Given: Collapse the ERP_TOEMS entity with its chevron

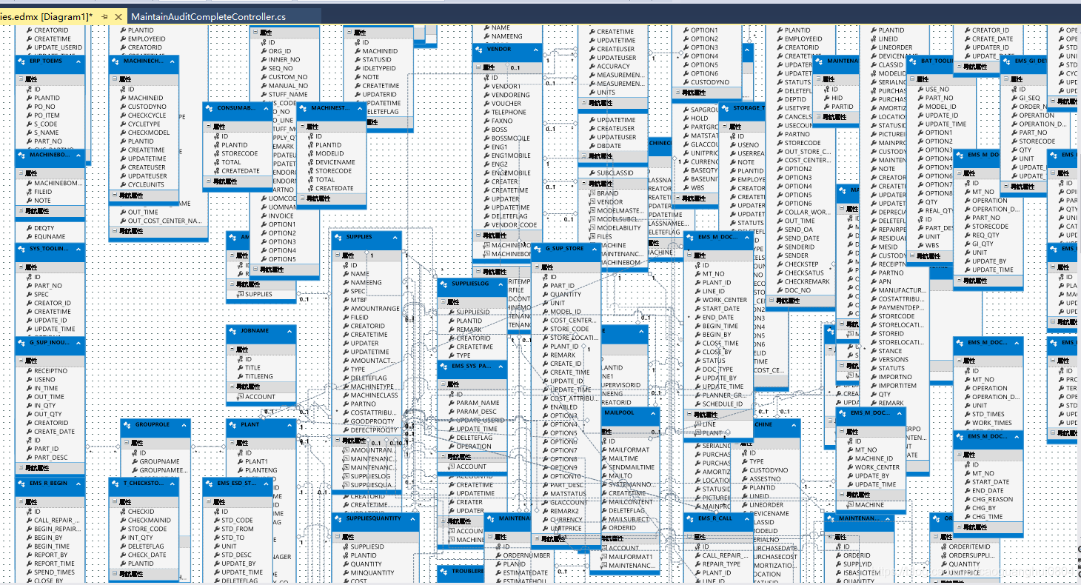Looking at the screenshot, I should (78, 61).
